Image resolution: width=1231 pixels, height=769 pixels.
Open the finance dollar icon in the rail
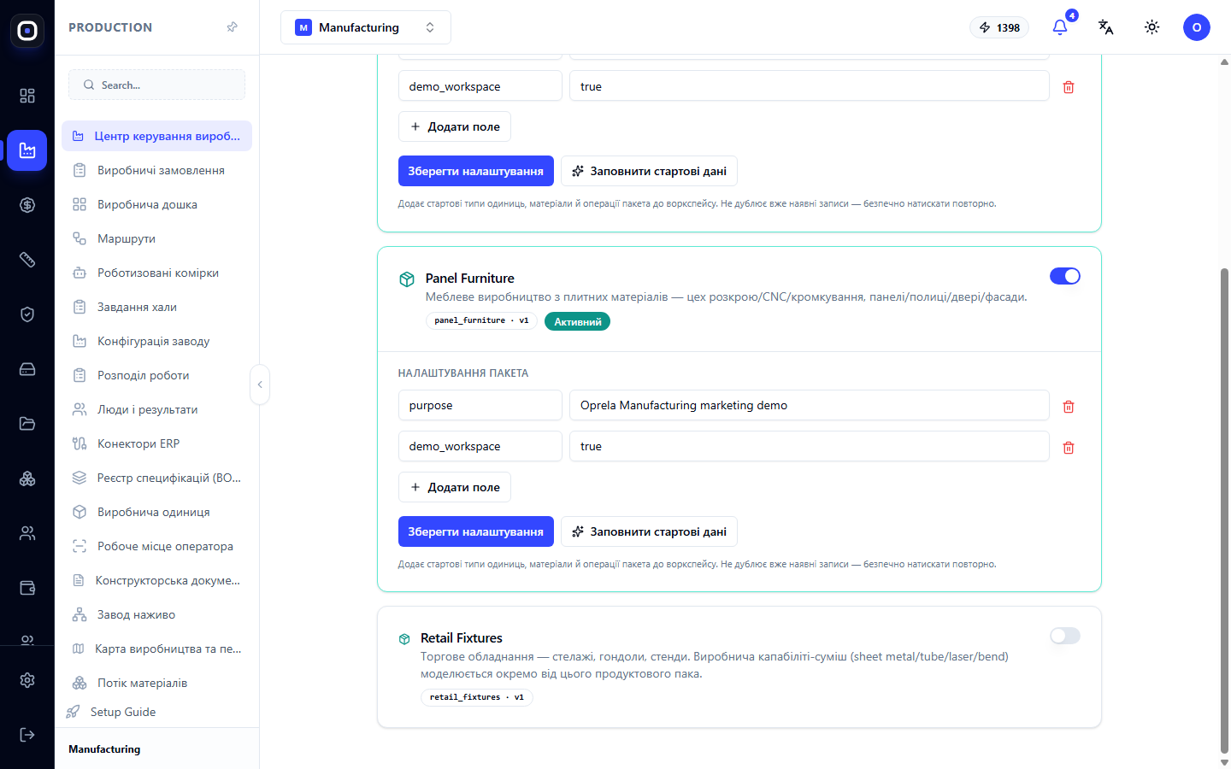[27, 205]
